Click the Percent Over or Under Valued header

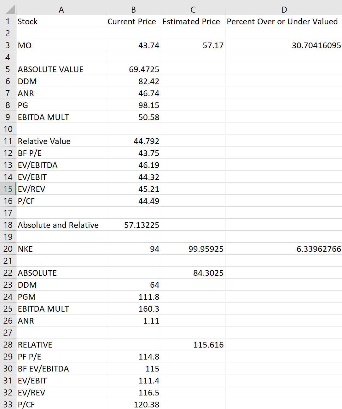tap(283, 21)
